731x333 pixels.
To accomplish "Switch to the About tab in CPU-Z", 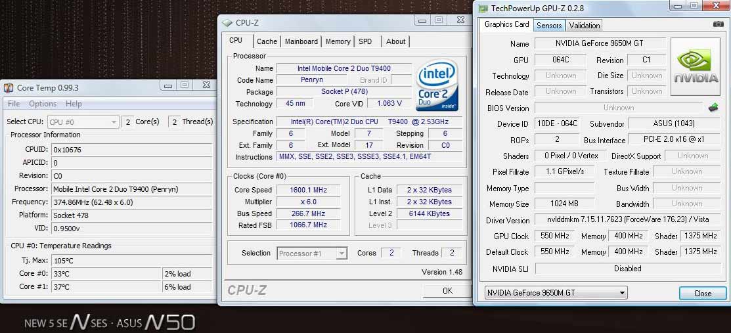I will [x=395, y=41].
